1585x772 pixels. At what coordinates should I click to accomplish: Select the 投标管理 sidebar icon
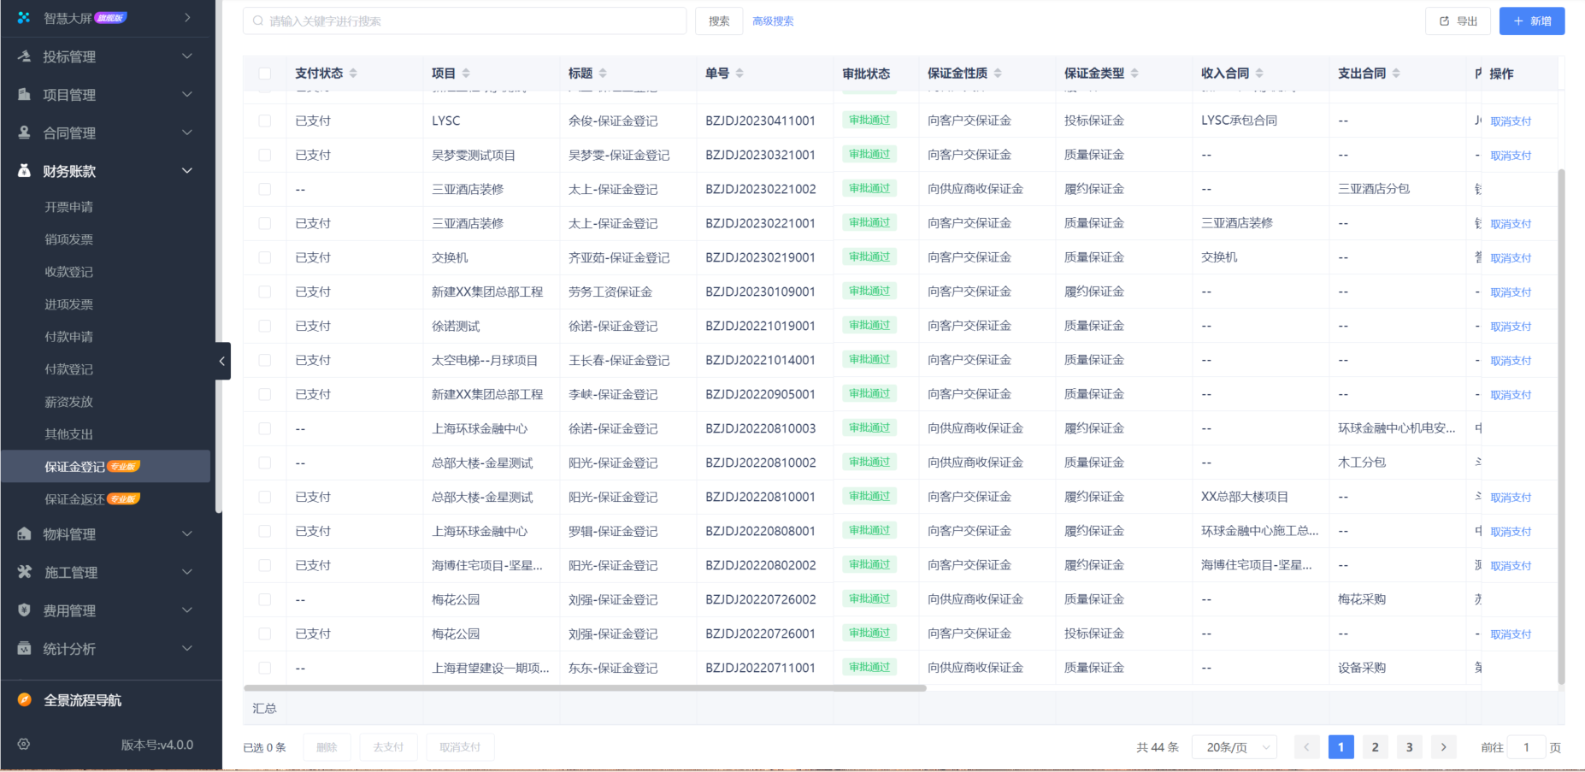[24, 56]
